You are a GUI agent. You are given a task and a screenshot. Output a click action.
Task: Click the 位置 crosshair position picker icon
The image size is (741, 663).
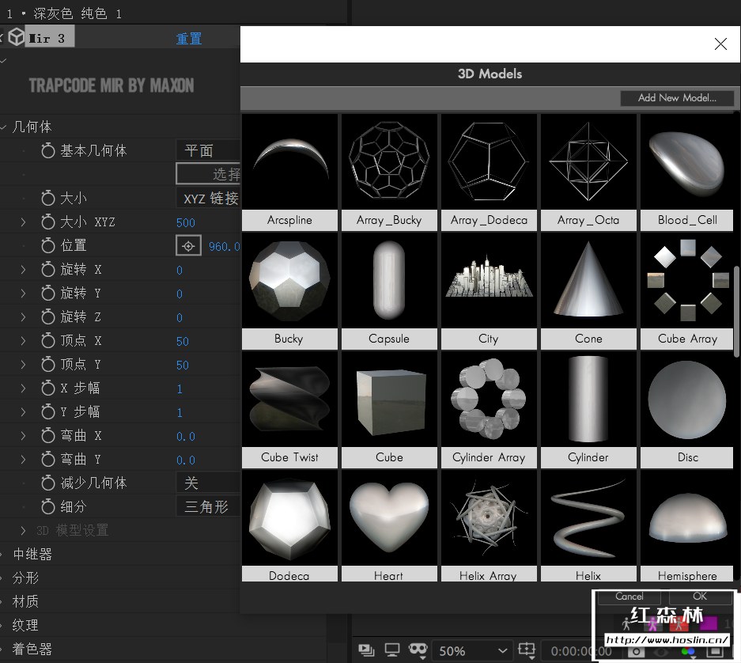(x=188, y=245)
